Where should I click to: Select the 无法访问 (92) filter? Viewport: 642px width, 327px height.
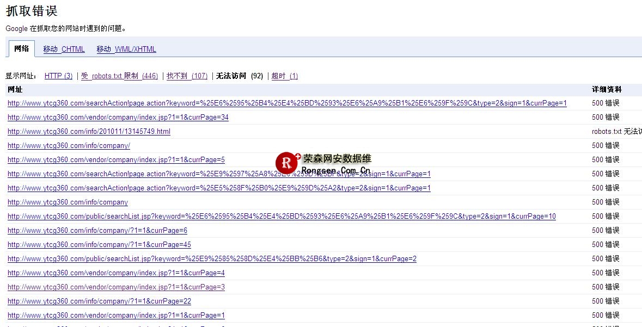point(239,76)
